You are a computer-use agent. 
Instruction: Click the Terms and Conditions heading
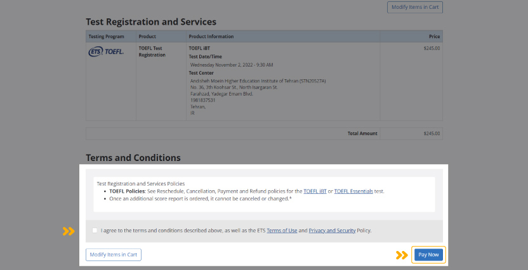click(133, 158)
